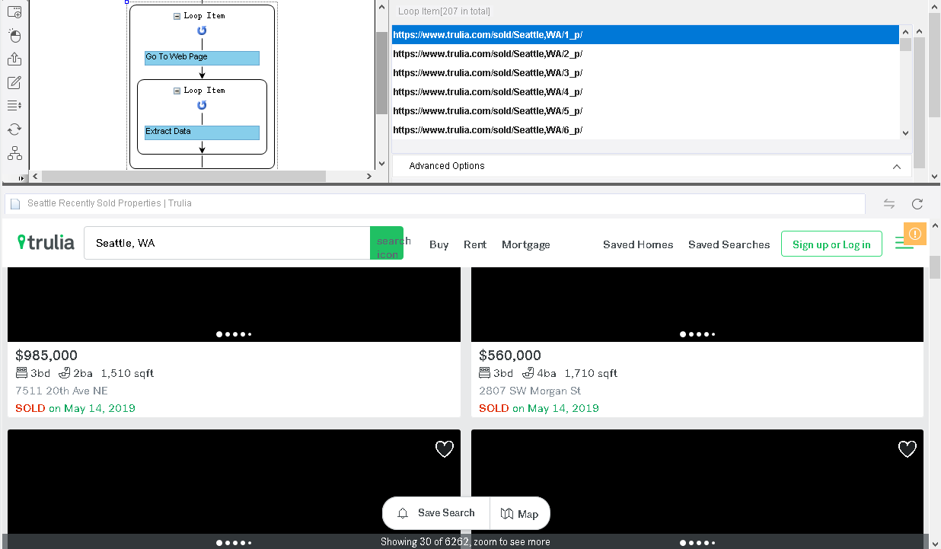Collapse the outer Loop Item box
Viewport: 941px width, 549px height.
177,16
